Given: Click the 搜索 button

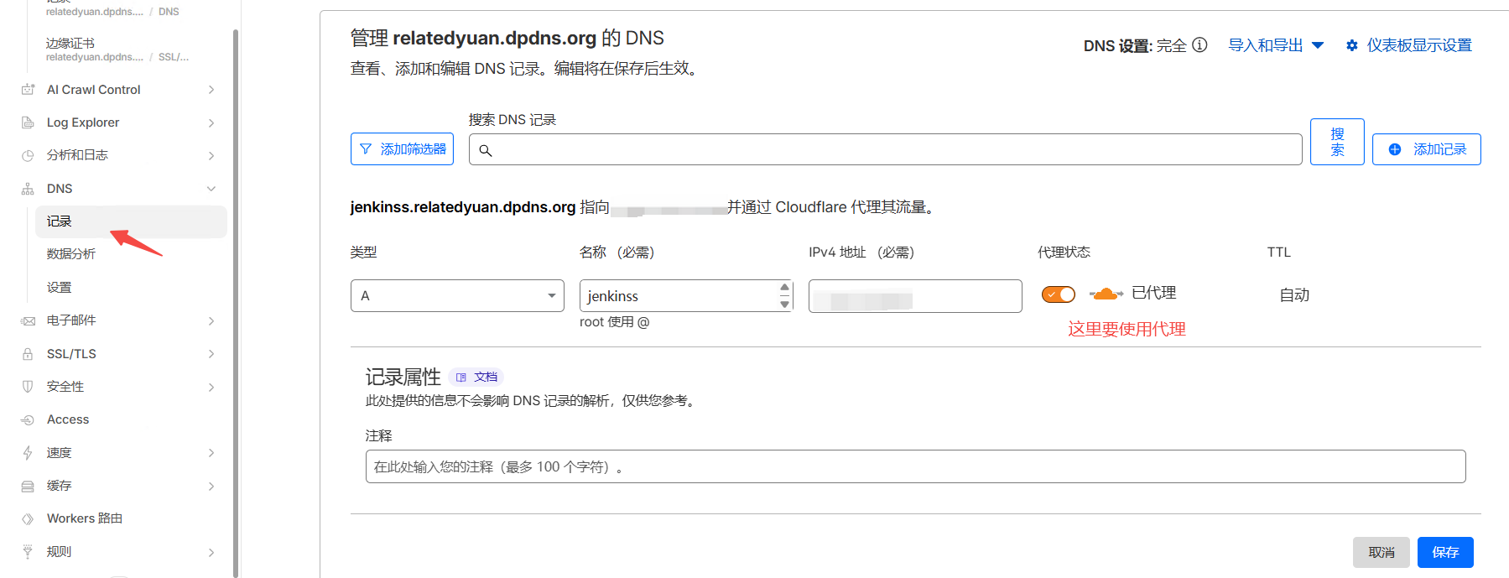Looking at the screenshot, I should click(x=1337, y=142).
